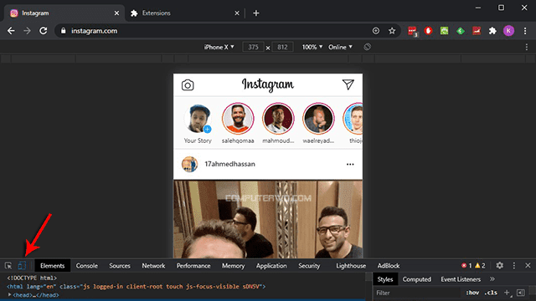Image resolution: width=536 pixels, height=301 pixels.
Task: Tap the Your Story avatar
Action: [x=198, y=119]
